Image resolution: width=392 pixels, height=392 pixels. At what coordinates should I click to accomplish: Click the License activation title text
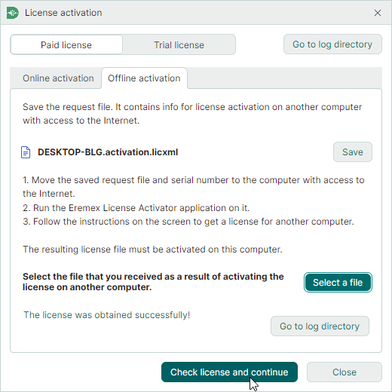click(x=63, y=13)
